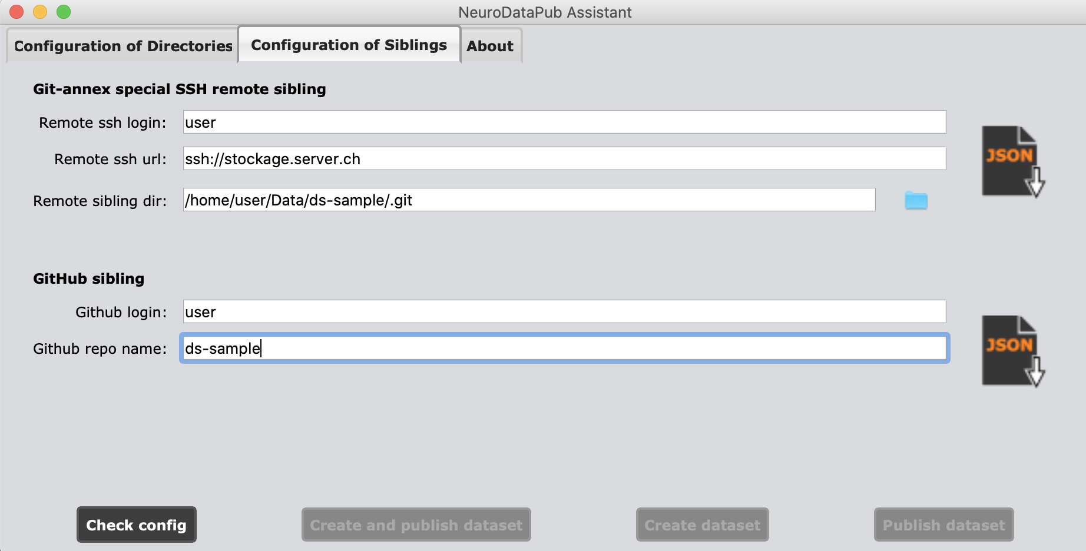Click the Github repo name field
The image size is (1086, 551).
(564, 348)
